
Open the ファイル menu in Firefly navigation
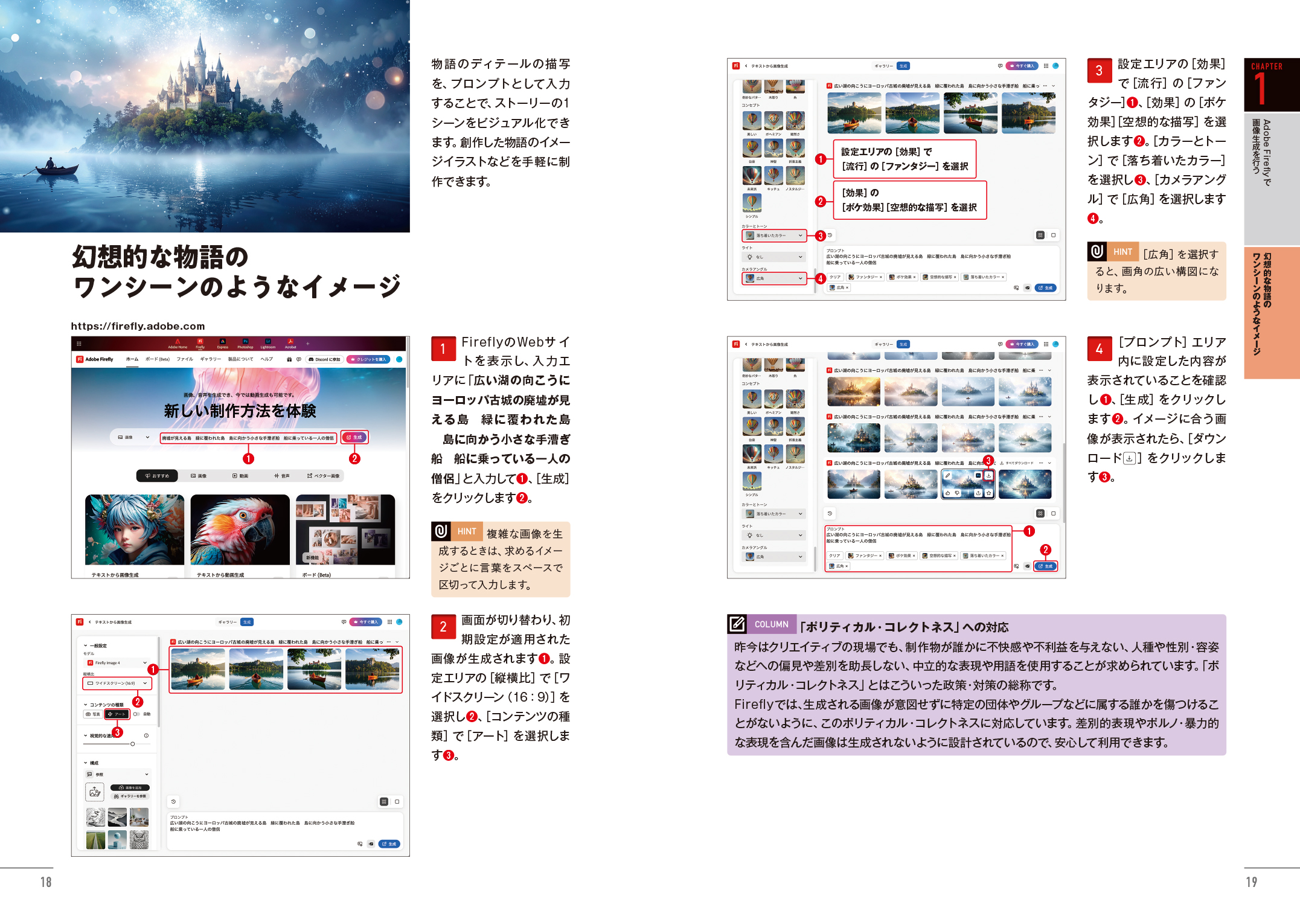click(x=185, y=359)
